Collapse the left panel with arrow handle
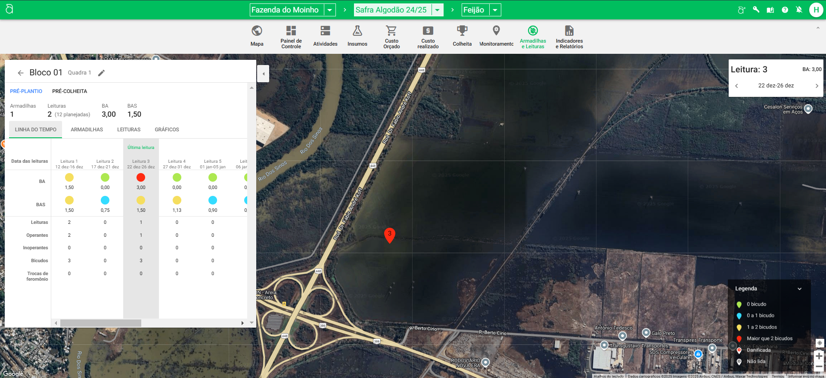826x378 pixels. pos(264,74)
